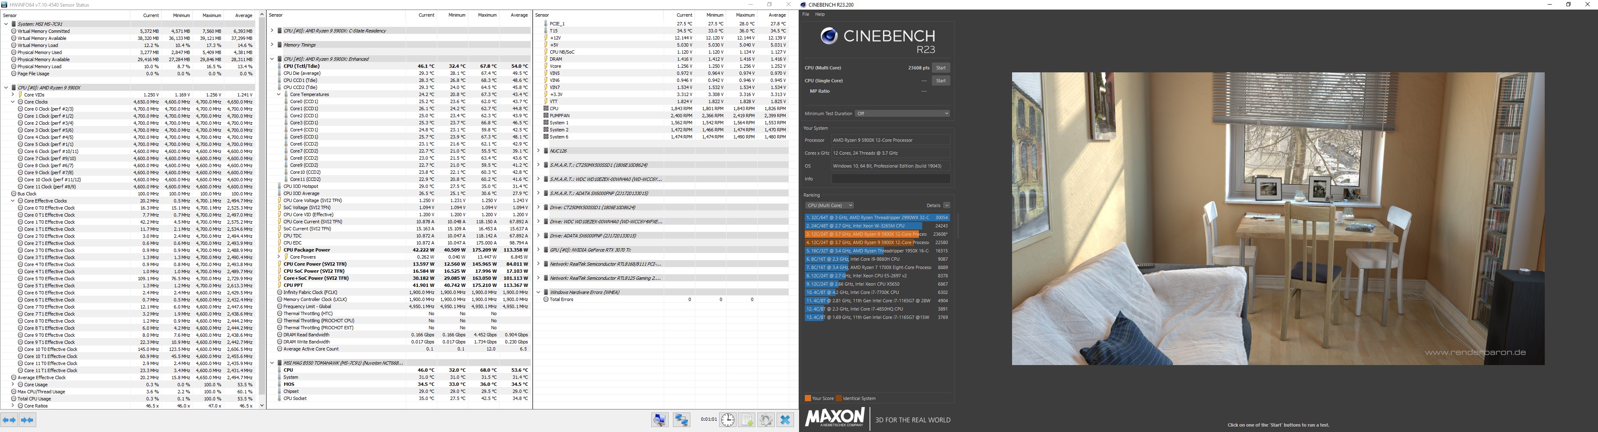Click the blue X close sensors icon
This screenshot has height=432, width=1598.
click(x=785, y=420)
